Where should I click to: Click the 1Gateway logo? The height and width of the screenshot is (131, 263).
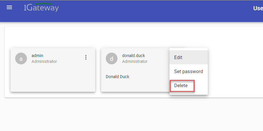coord(41,8)
